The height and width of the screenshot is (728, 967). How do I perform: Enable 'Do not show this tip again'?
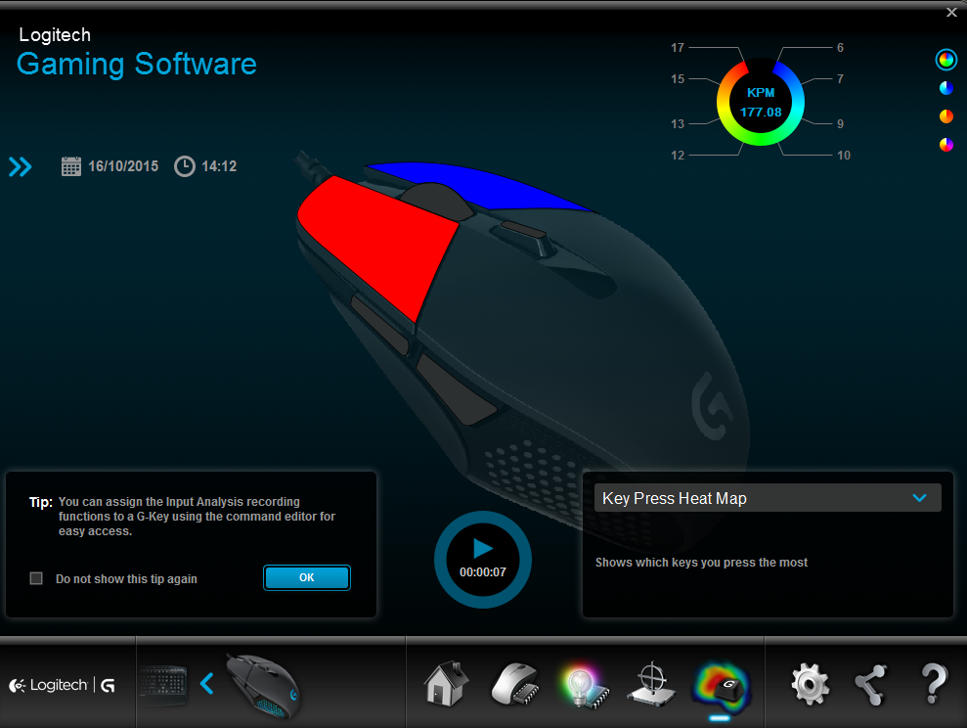36,578
